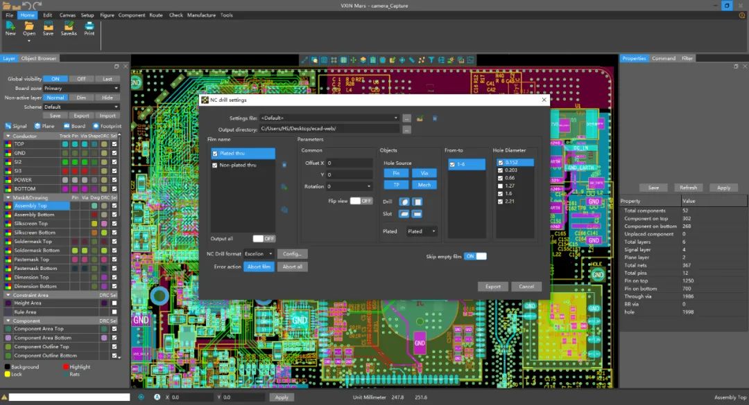The height and width of the screenshot is (405, 749).
Task: Click the undo arrow in title bar
Action: point(28,6)
